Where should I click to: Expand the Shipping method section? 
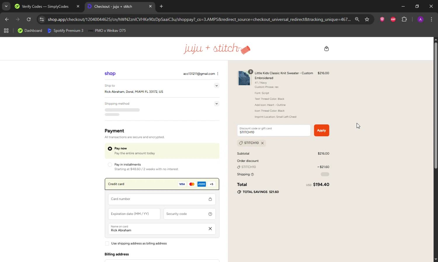(x=216, y=104)
